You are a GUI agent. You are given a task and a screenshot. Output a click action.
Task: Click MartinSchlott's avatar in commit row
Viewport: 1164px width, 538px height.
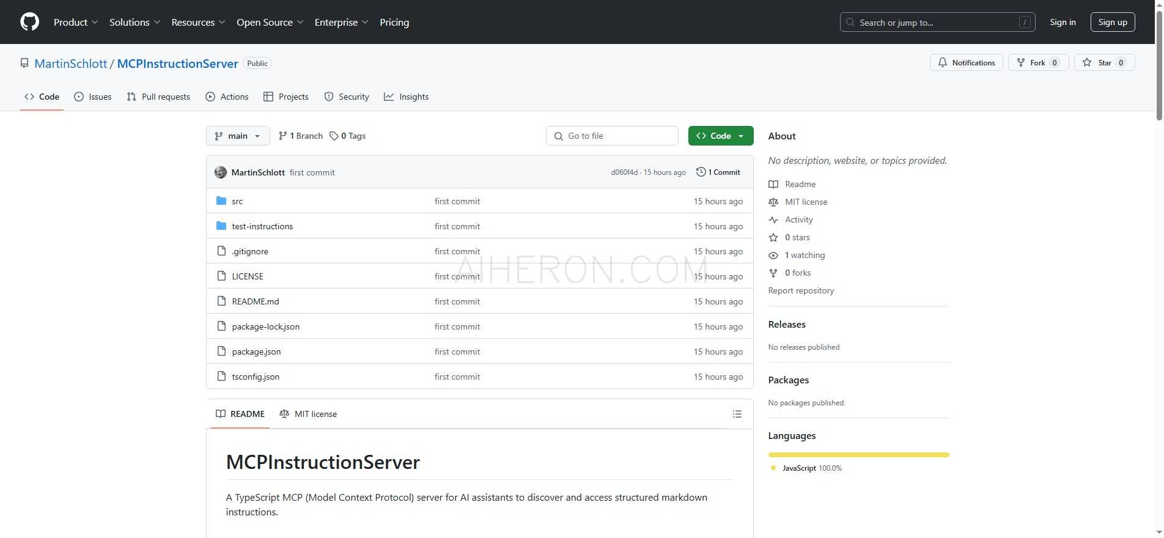(221, 172)
